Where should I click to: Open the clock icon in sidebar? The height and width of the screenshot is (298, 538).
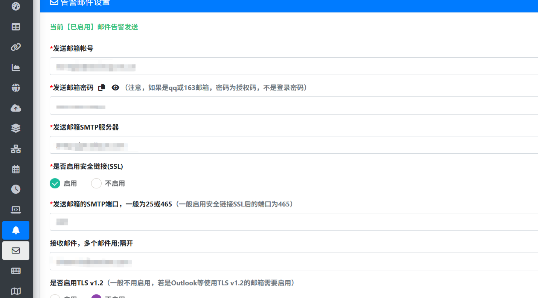16,189
